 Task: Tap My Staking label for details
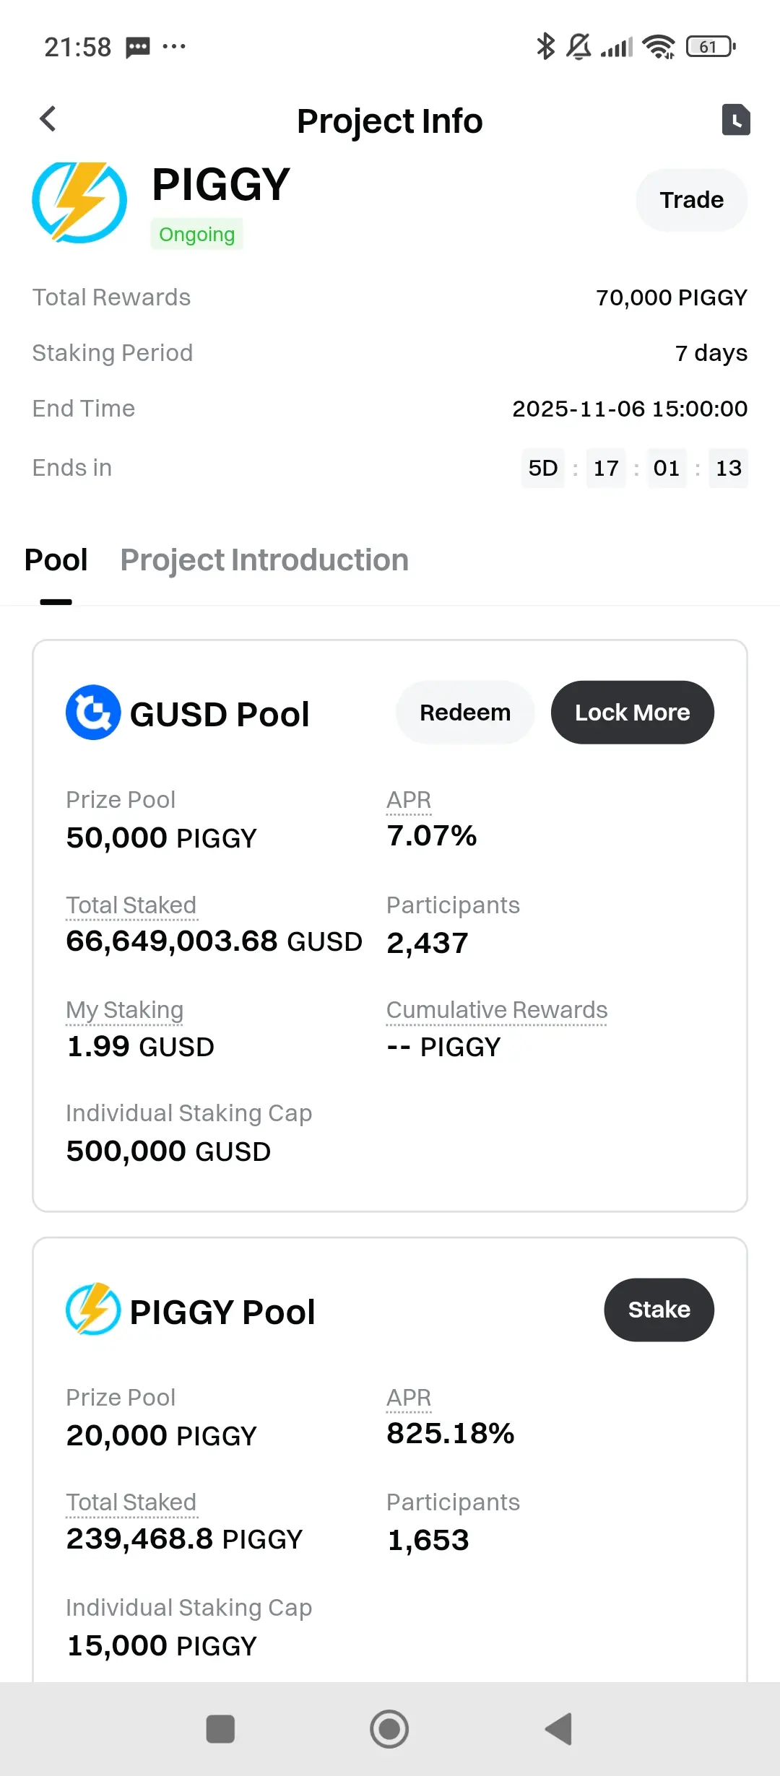125,1010
